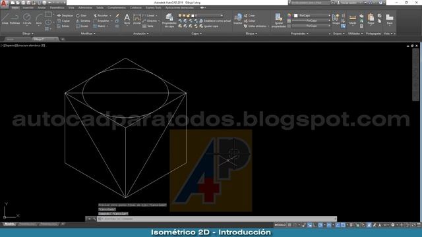The image size is (422, 237).
Task: Click the Empalme (fillet) tool
Action: tap(101, 21)
